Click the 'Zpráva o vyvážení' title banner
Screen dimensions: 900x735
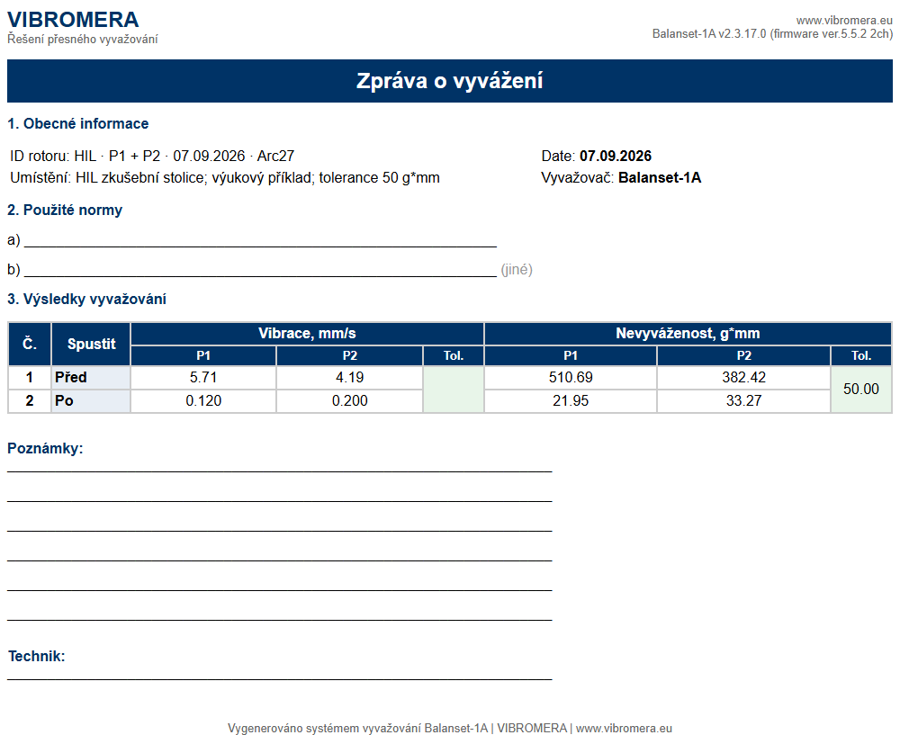point(449,81)
